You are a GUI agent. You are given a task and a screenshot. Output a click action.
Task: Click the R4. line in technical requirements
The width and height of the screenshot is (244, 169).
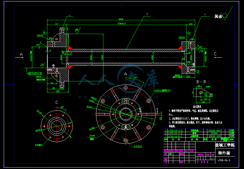[x=171, y=115]
